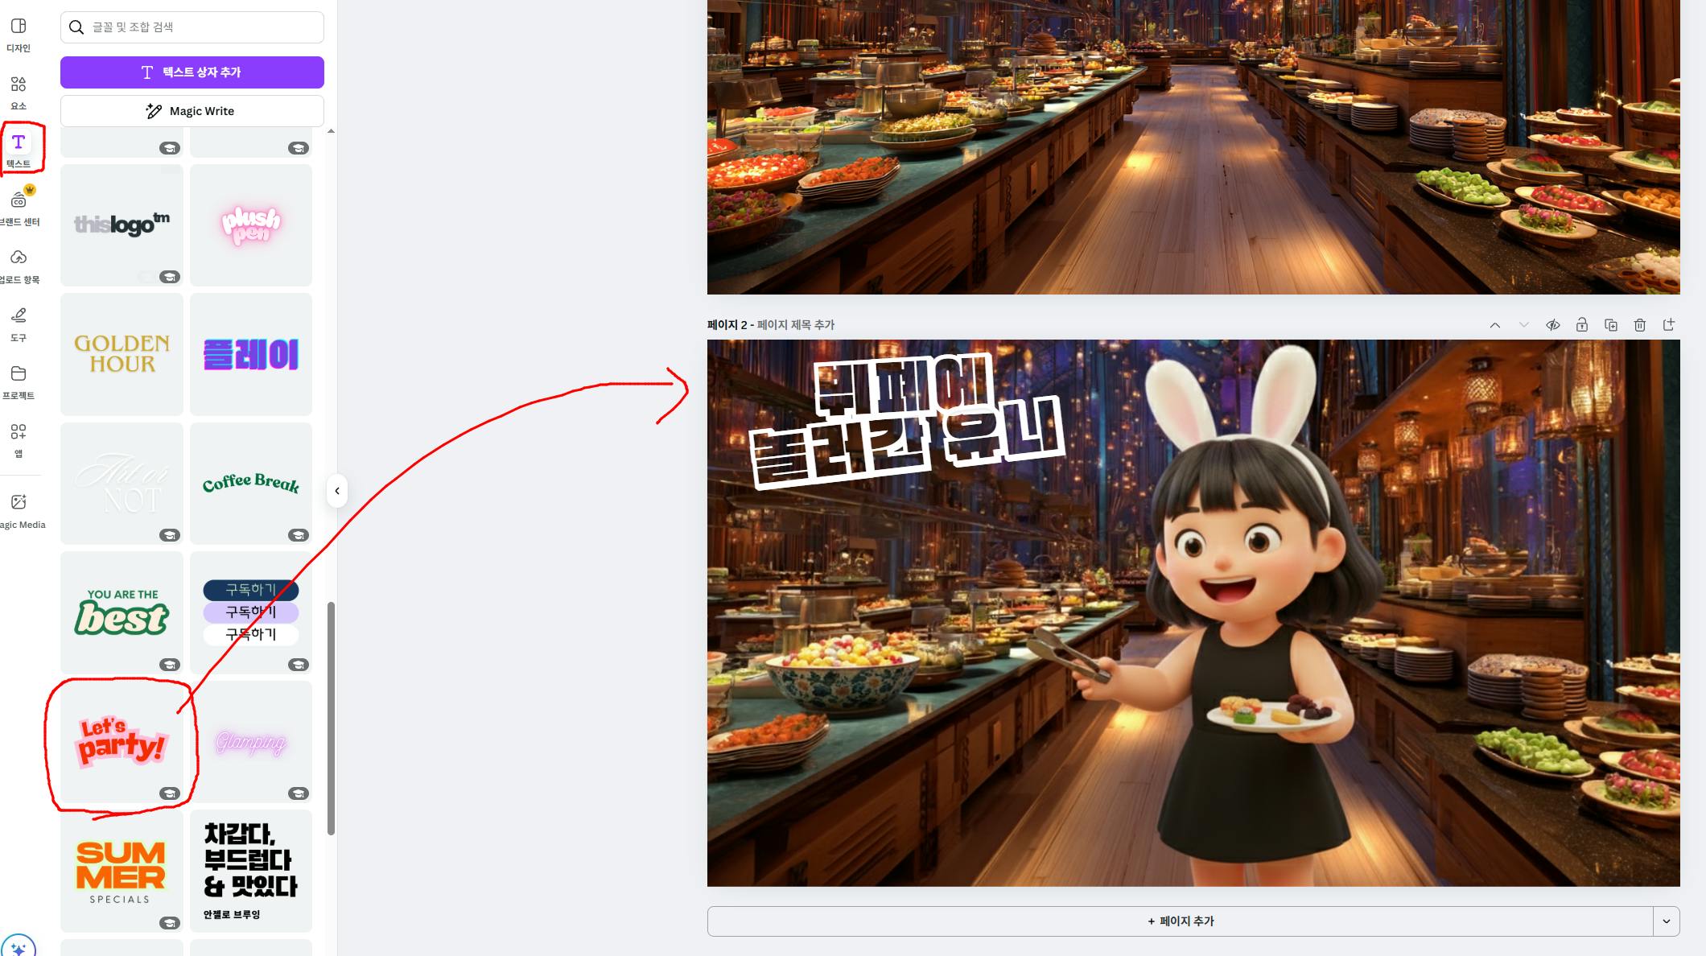Screen dimensions: 1706x956
Task: Select the 'Let's party!' text template
Action: coord(122,742)
